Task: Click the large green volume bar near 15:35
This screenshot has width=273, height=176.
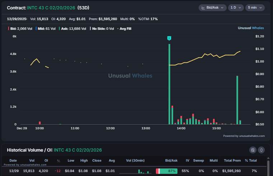Action: 237,100
